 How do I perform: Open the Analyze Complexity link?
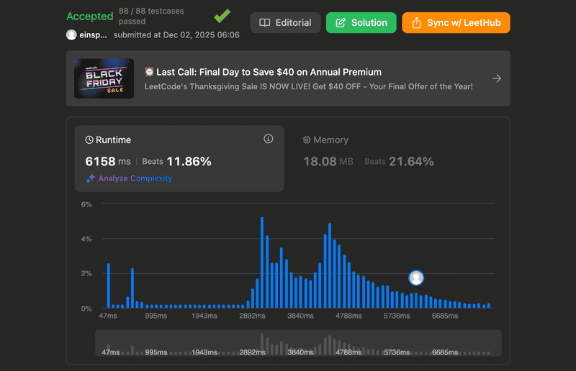click(135, 178)
